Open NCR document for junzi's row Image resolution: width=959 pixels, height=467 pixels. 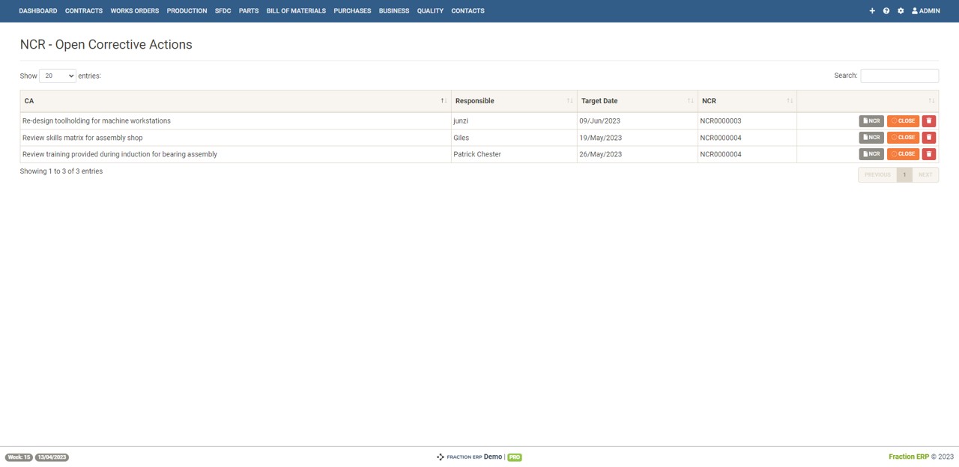click(x=871, y=121)
